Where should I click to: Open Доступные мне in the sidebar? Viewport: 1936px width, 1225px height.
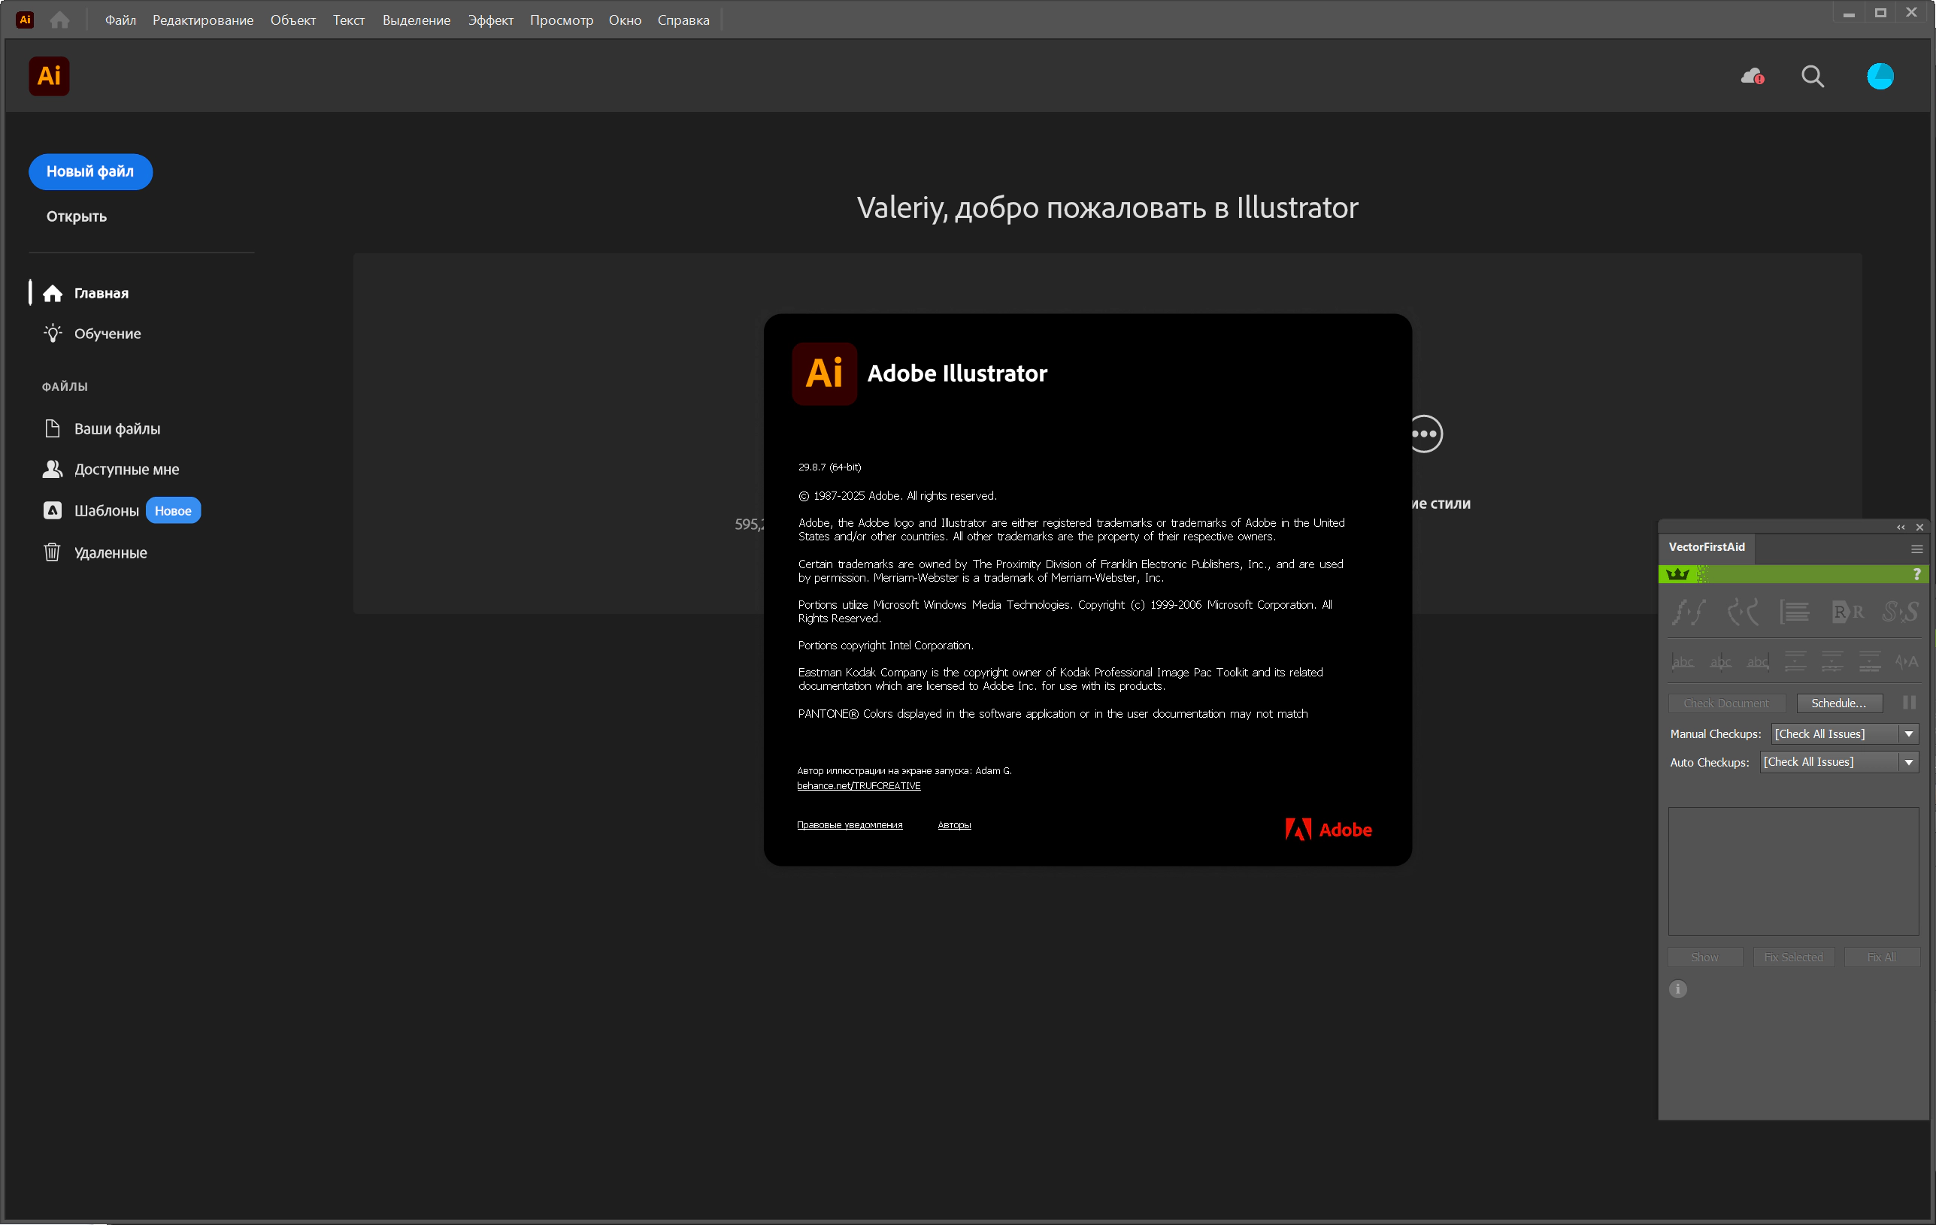112,470
